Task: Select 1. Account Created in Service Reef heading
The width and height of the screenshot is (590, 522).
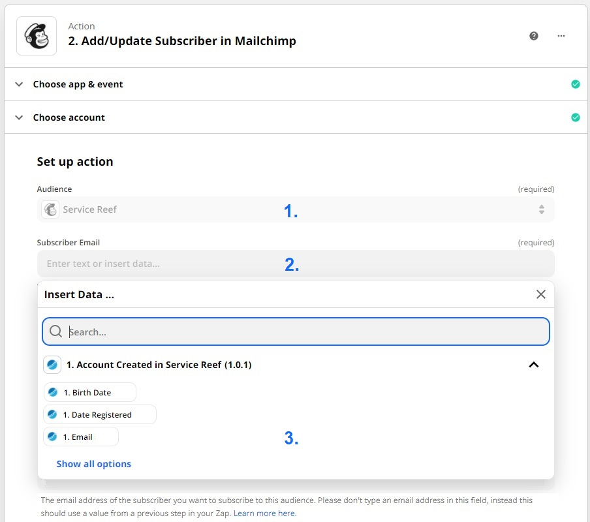Action: [159, 365]
